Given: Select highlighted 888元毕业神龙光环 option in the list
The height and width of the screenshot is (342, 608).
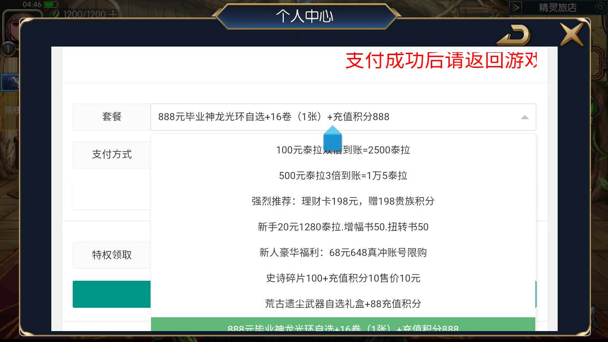Looking at the screenshot, I should tap(343, 324).
